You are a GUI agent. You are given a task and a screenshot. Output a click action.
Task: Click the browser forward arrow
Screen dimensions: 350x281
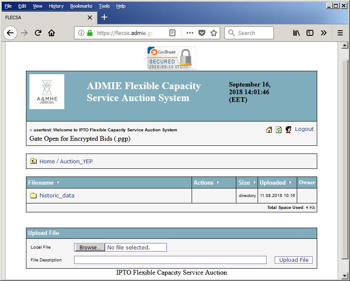24,33
